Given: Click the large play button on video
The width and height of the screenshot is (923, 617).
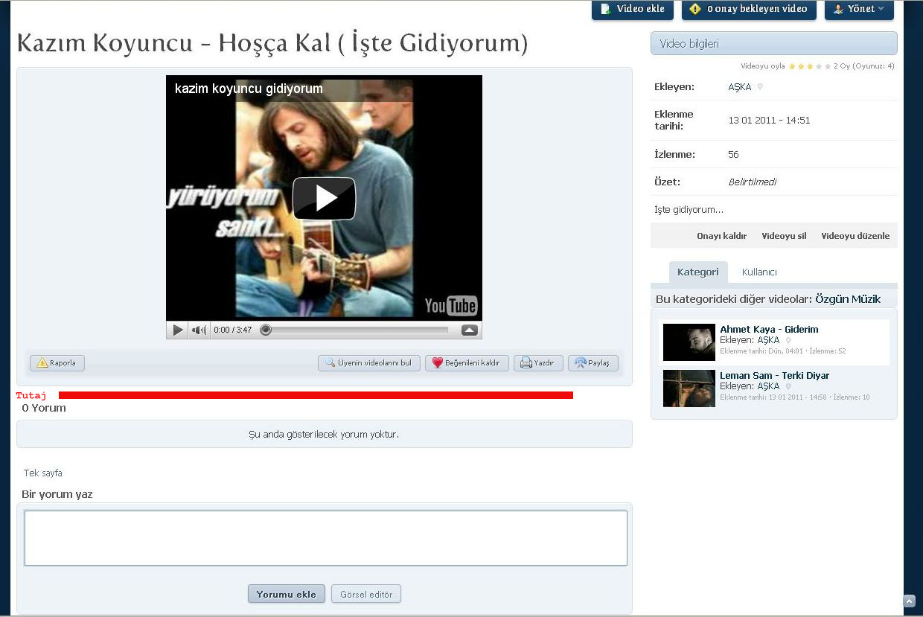Looking at the screenshot, I should pos(324,198).
